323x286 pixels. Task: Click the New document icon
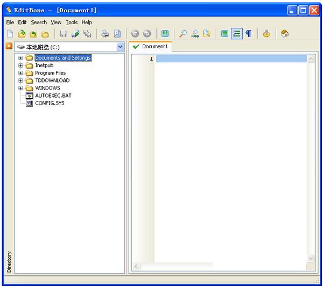tap(10, 34)
